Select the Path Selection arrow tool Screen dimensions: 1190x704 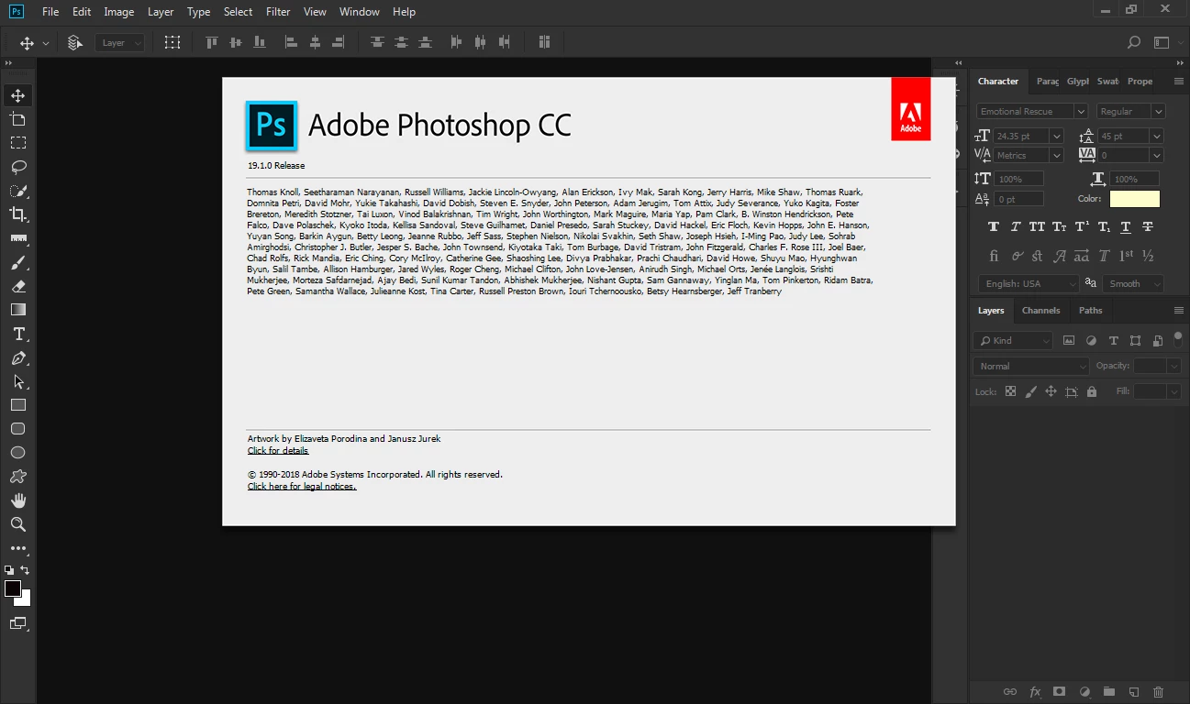[x=18, y=381]
